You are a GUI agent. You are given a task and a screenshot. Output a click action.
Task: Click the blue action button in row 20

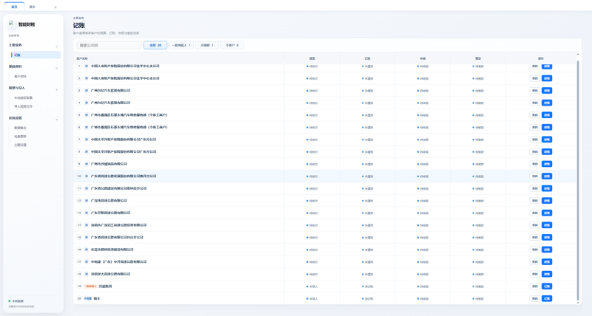pos(547,298)
